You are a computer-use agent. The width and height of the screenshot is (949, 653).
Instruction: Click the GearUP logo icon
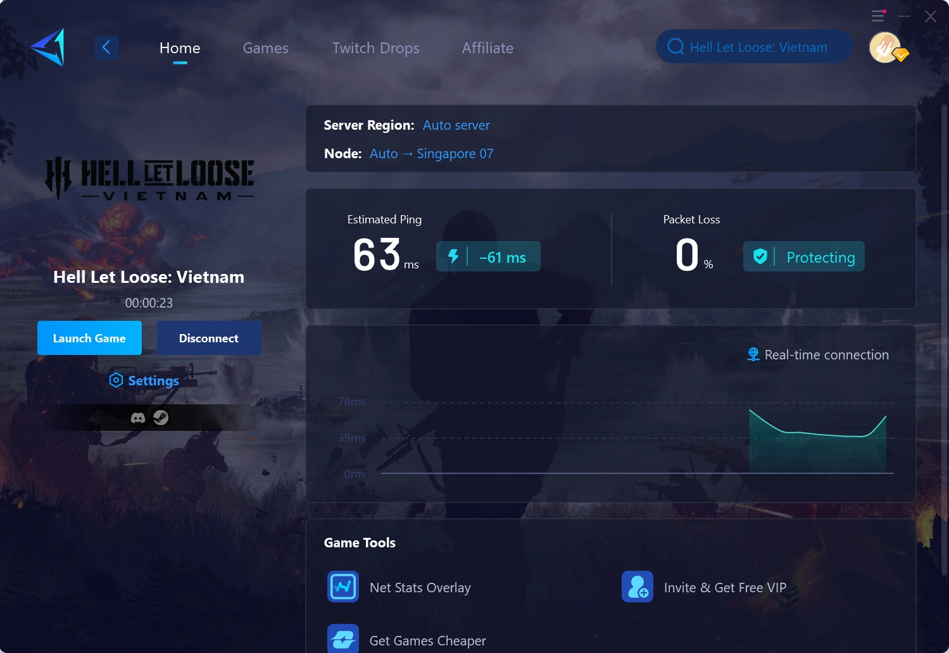(x=47, y=47)
